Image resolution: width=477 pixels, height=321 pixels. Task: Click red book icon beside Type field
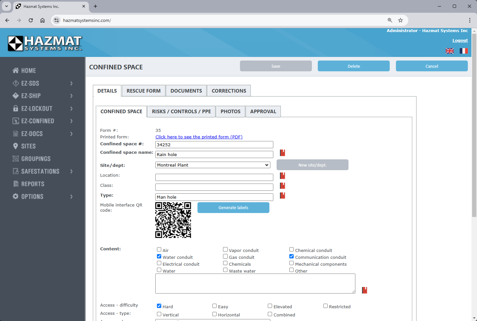(x=282, y=195)
